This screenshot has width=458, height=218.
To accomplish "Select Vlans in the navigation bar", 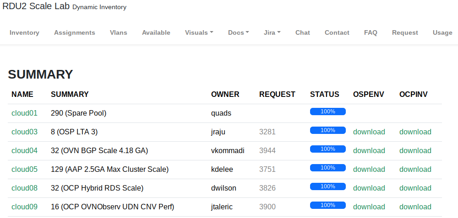I will coord(119,32).
